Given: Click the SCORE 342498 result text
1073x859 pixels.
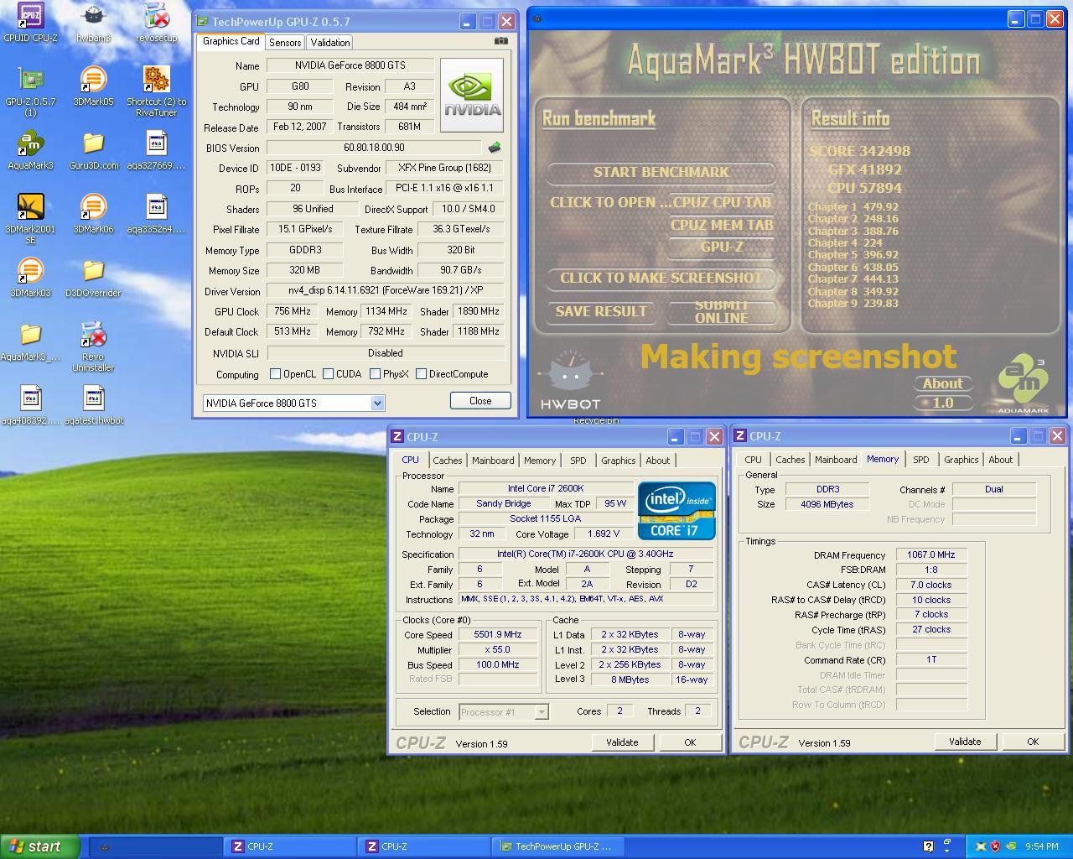Looking at the screenshot, I should coord(859,151).
